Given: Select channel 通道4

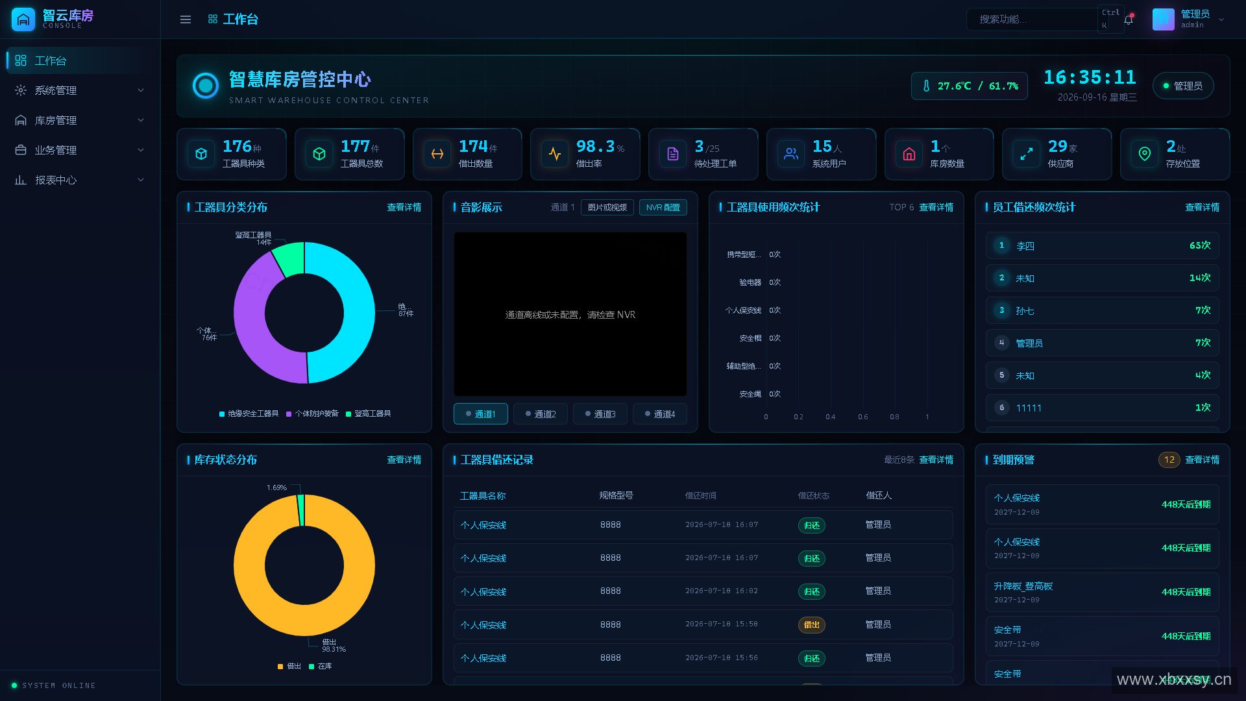Looking at the screenshot, I should pos(660,414).
